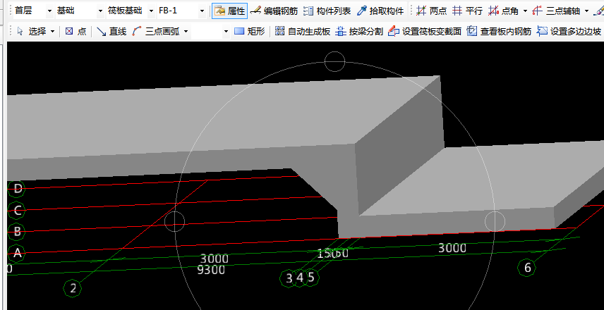Click 查看板内钢筋 view slab rebar
Screen dimensions: 604x310
(x=499, y=32)
